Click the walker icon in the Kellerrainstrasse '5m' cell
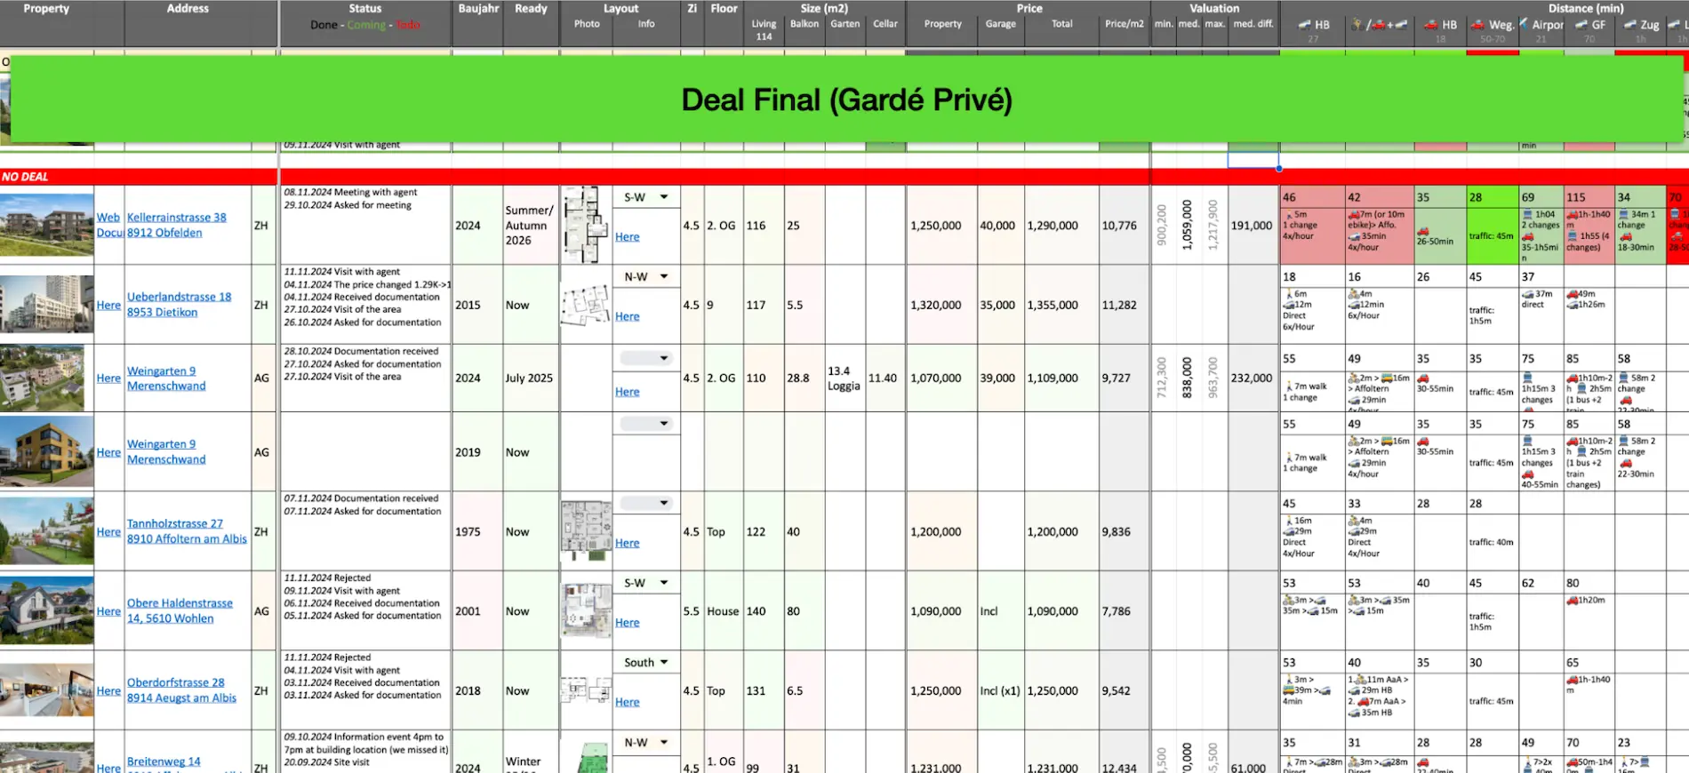1689x773 pixels. click(x=1289, y=214)
